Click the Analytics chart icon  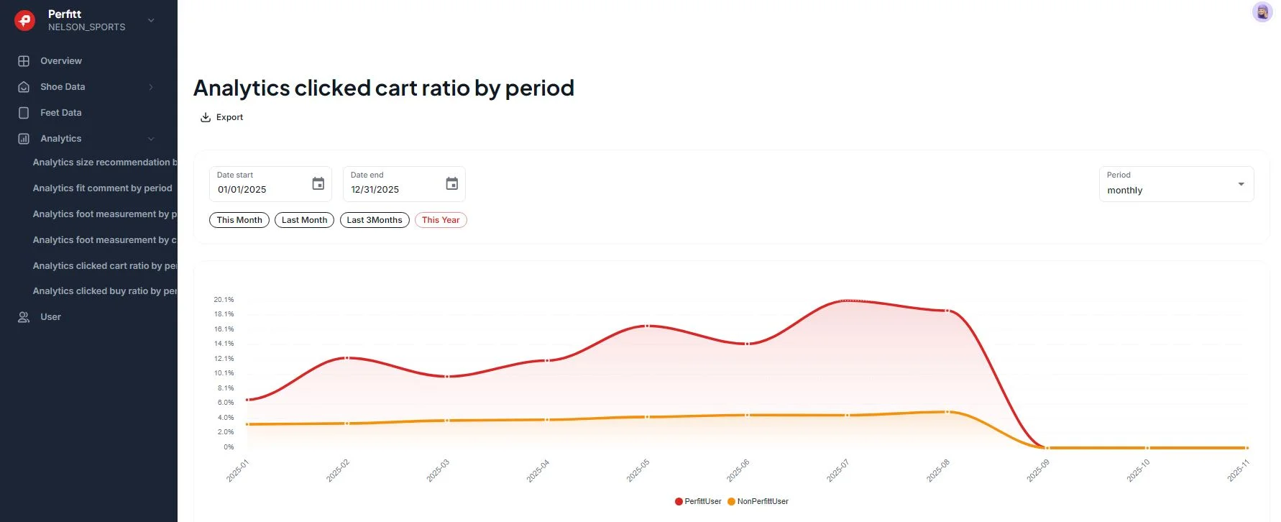click(24, 139)
